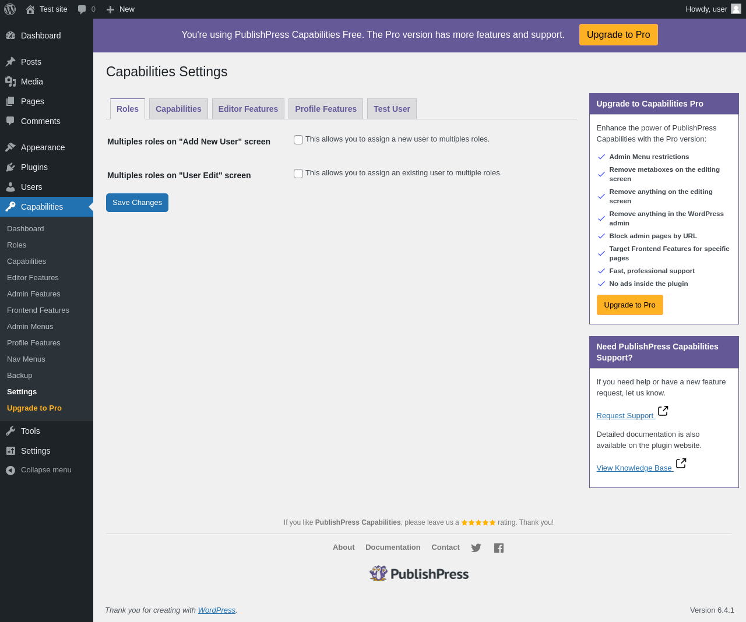This screenshot has height=622, width=746.
Task: Click the home icon for Test site
Action: [x=30, y=9]
